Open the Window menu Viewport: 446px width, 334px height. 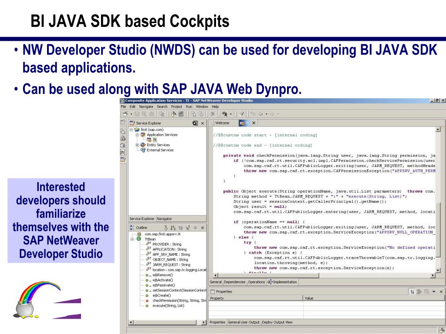(x=202, y=107)
